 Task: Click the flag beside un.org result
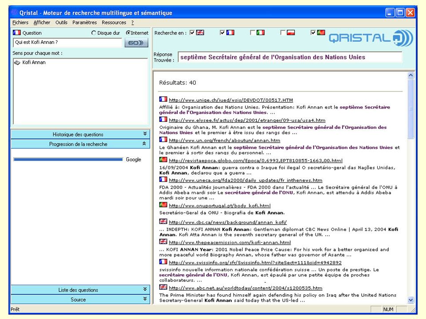(163, 140)
